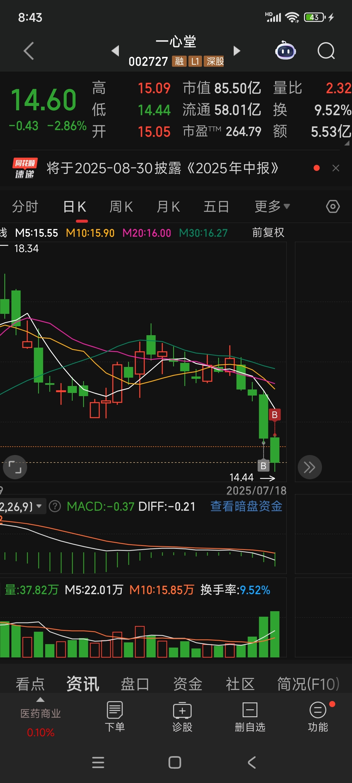Switch to next stock with right triangle
Viewport: 352px width, 783px height.
click(x=237, y=51)
